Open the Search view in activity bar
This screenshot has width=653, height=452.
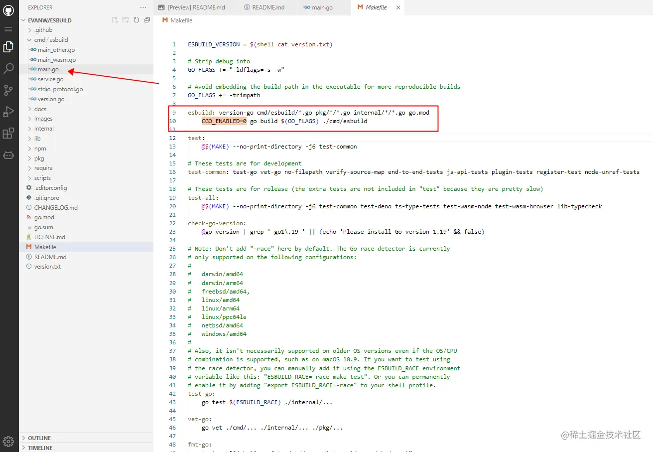pos(8,69)
